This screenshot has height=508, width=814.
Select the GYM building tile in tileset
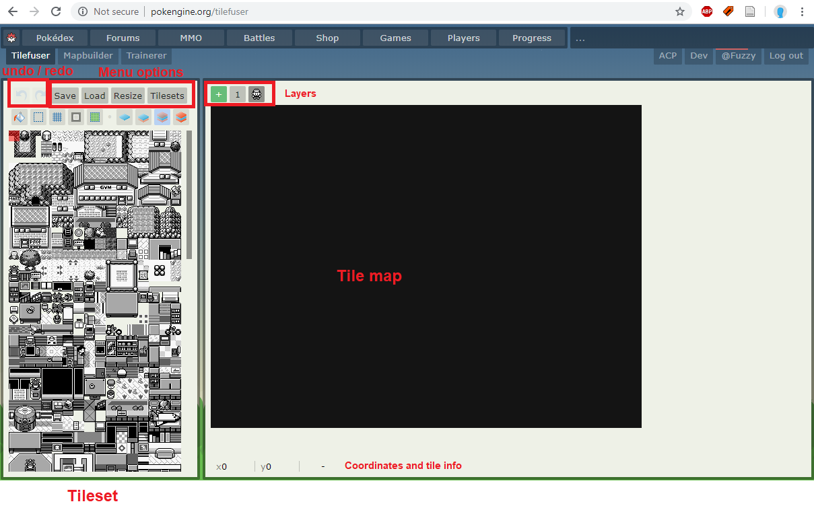106,184
